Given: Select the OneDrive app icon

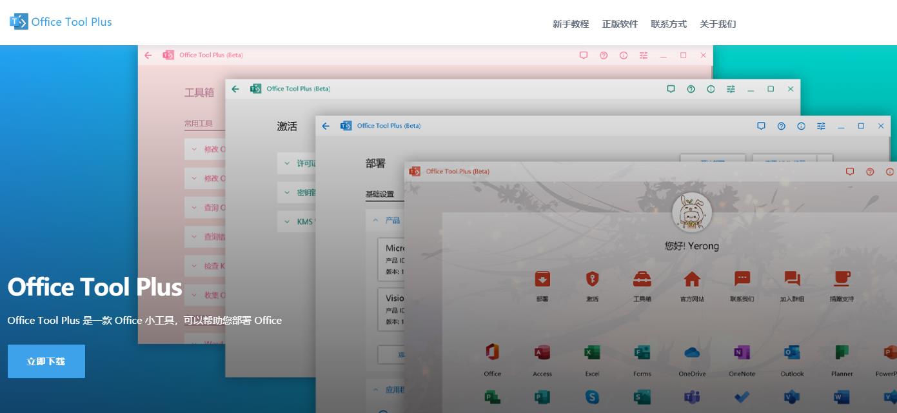Looking at the screenshot, I should (x=692, y=352).
